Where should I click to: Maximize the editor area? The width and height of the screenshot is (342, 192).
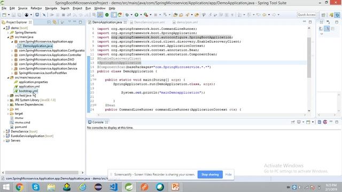pyautogui.click(x=310, y=22)
